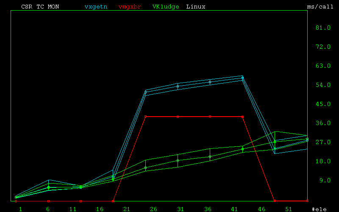
Task: Click the 27.0 y-axis value
Action: point(323,142)
